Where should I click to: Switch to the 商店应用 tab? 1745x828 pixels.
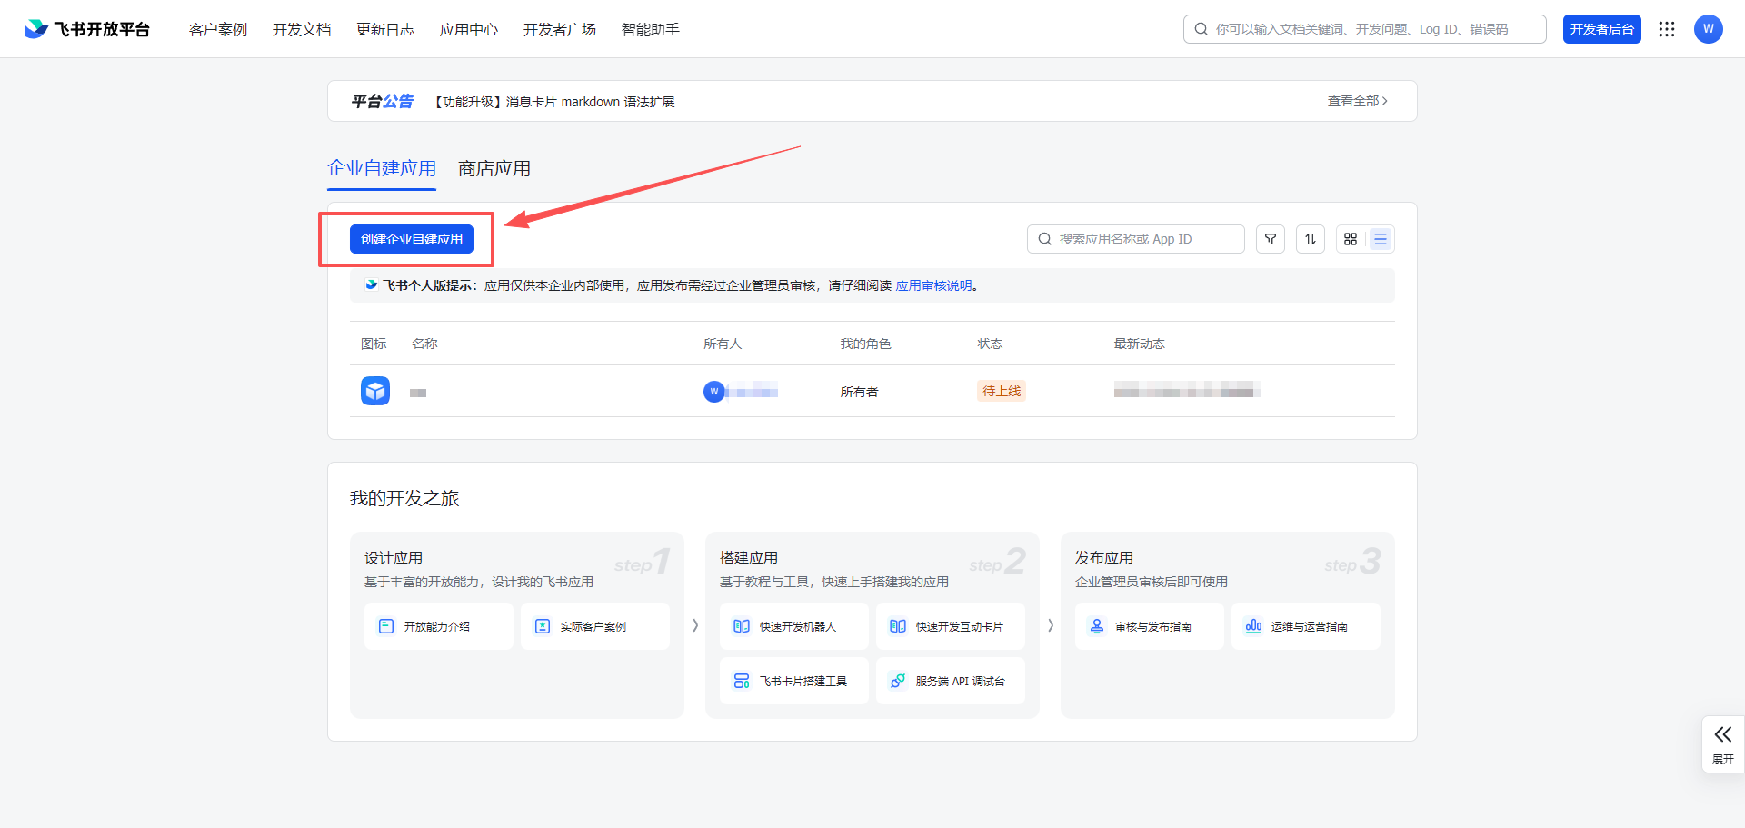494,169
